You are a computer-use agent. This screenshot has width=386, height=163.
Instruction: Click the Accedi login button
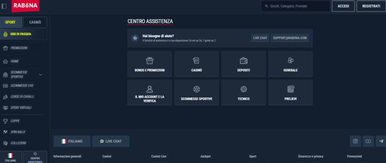[343, 6]
